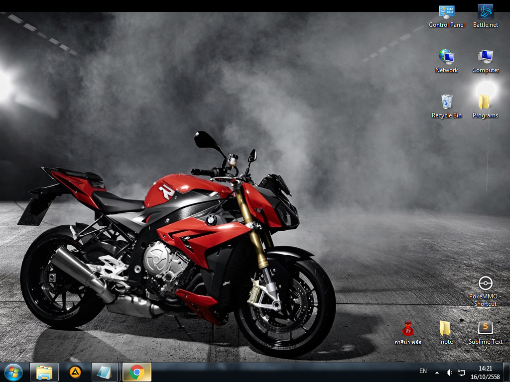This screenshot has width=510, height=382.
Task: Open the network connection tray icon
Action: coord(461,373)
